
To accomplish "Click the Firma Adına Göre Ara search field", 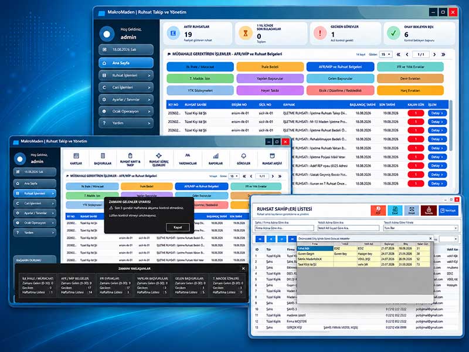I will click(x=284, y=228).
